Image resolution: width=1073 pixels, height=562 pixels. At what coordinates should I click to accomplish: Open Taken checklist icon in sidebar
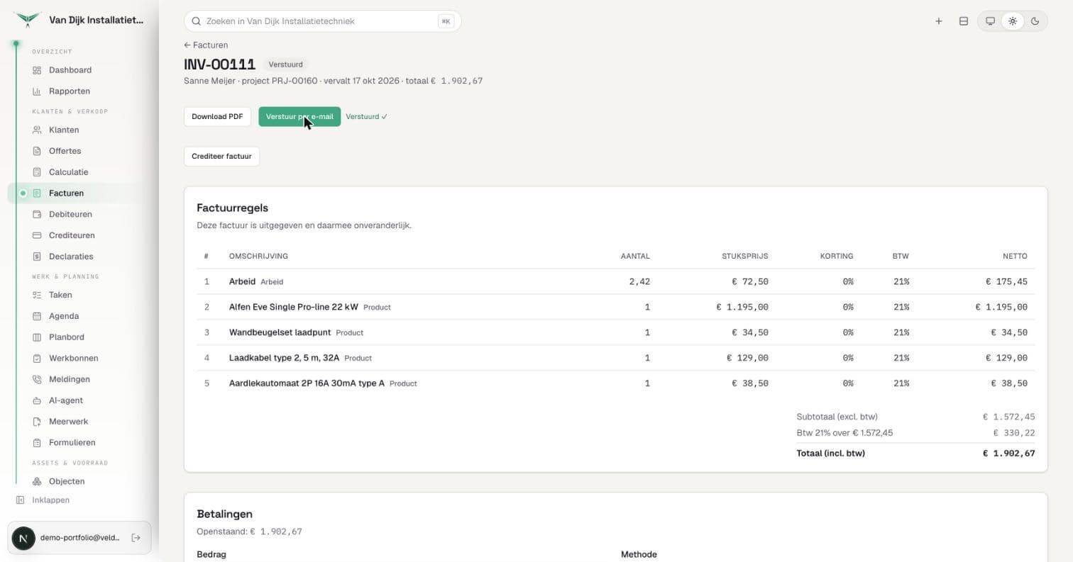37,295
